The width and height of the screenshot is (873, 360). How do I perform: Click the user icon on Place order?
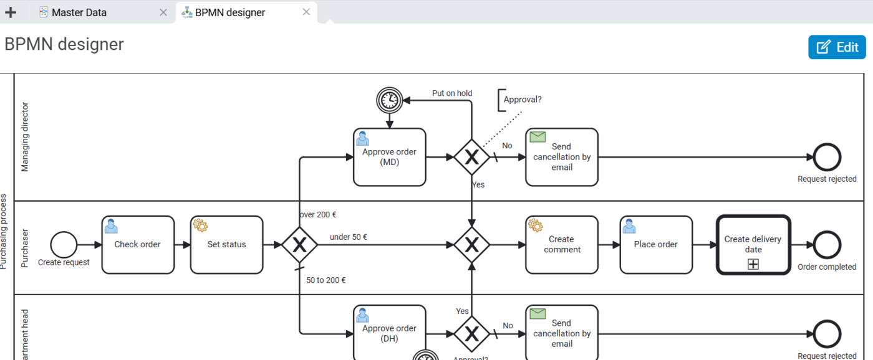tap(629, 225)
